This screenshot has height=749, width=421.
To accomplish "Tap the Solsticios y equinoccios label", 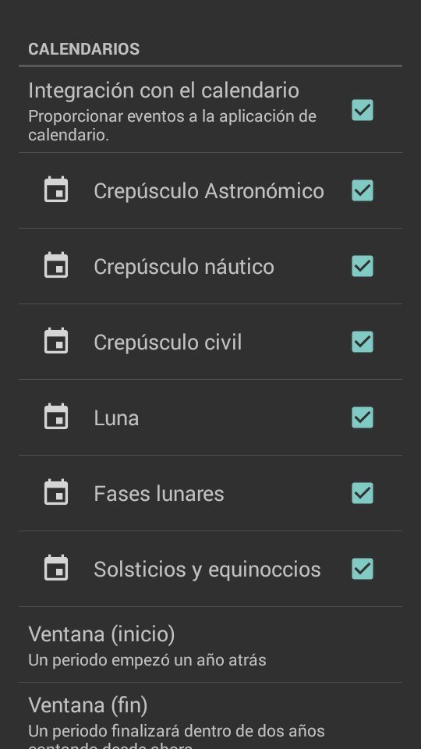I will coord(207,570).
